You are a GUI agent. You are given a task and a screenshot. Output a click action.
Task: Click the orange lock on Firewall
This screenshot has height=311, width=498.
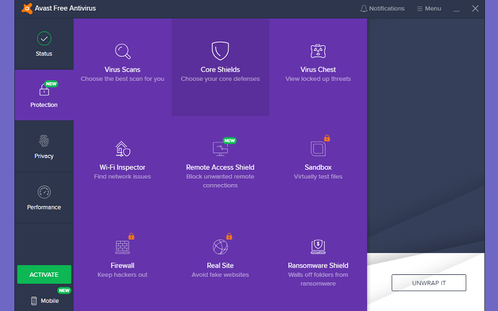(131, 236)
